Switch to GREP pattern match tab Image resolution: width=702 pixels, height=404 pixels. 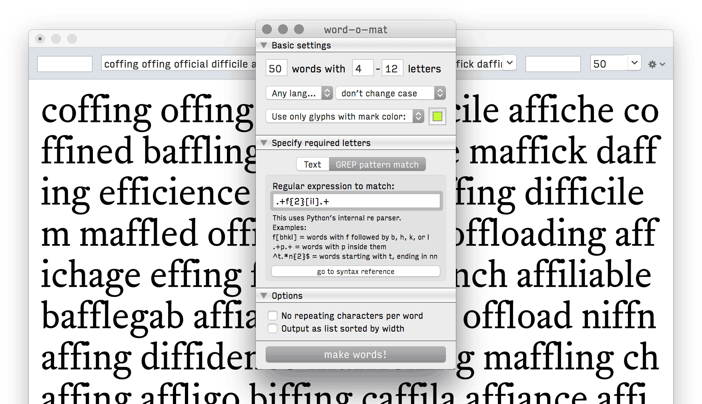click(x=377, y=164)
